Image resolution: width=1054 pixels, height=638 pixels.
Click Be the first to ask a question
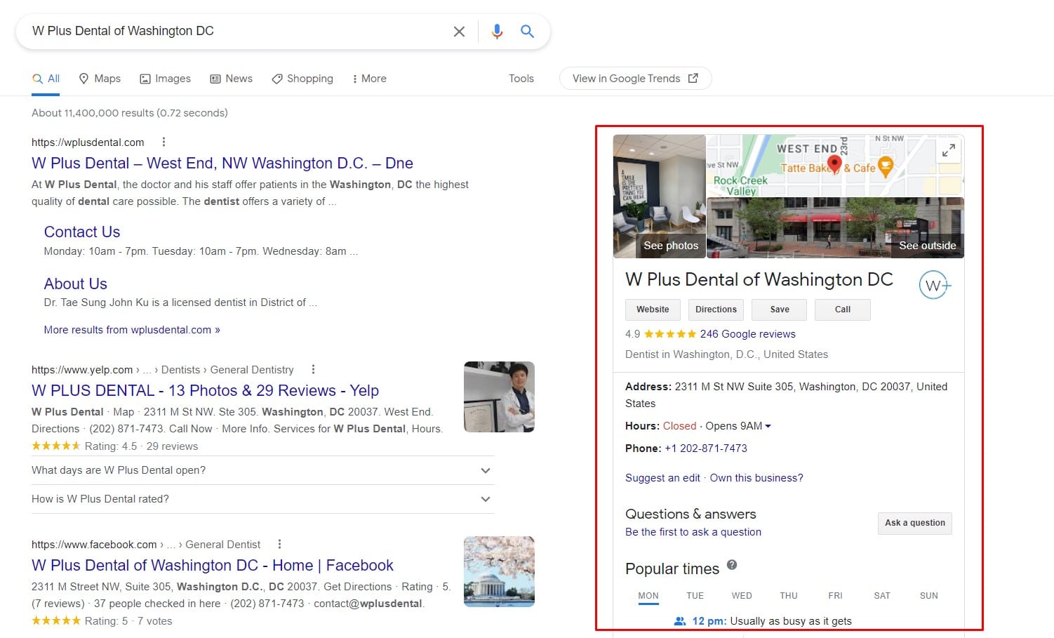coord(693,532)
